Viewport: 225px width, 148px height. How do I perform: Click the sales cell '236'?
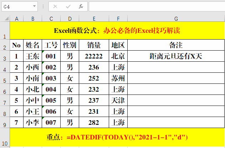[x=94, y=67]
